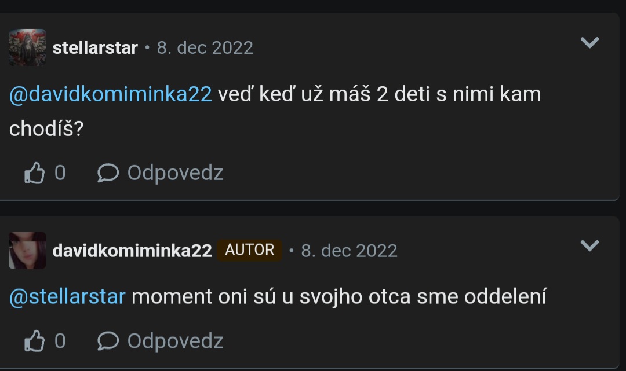
Task: Click the speech bubble icon under stellarstar's comment
Action: 108,173
